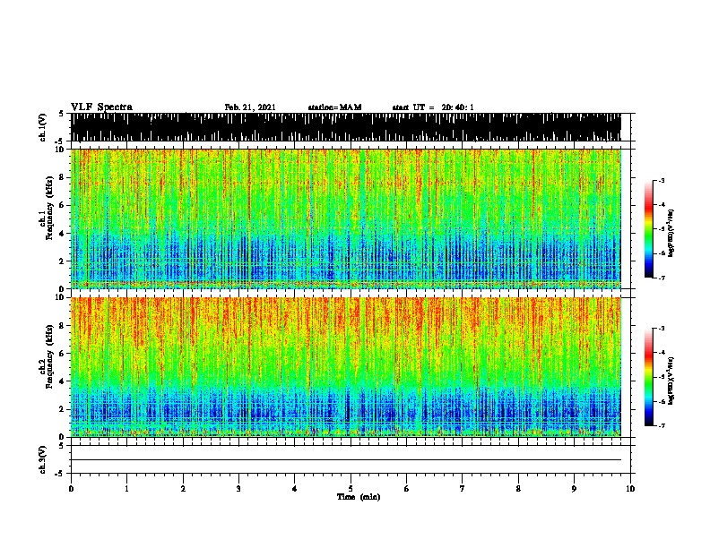The image size is (710, 548).
Task: Click the 'start UT = 20:40: 1' text
Action: click(x=433, y=107)
